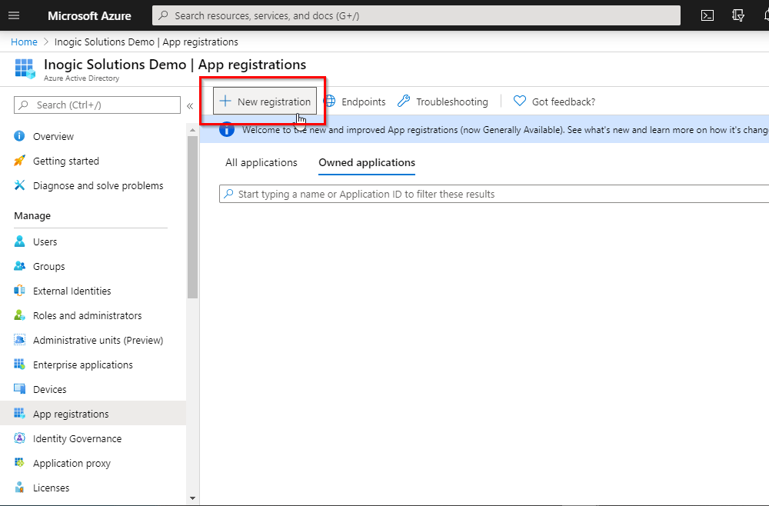Open the Azure portal hamburger menu
This screenshot has height=506, width=769.
click(14, 15)
